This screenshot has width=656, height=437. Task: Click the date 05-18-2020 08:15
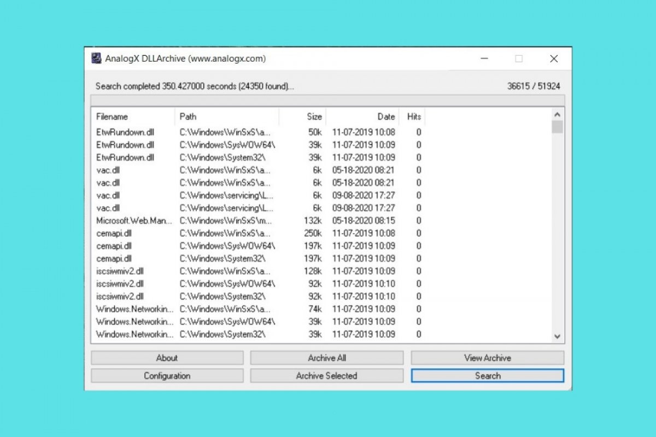point(364,221)
